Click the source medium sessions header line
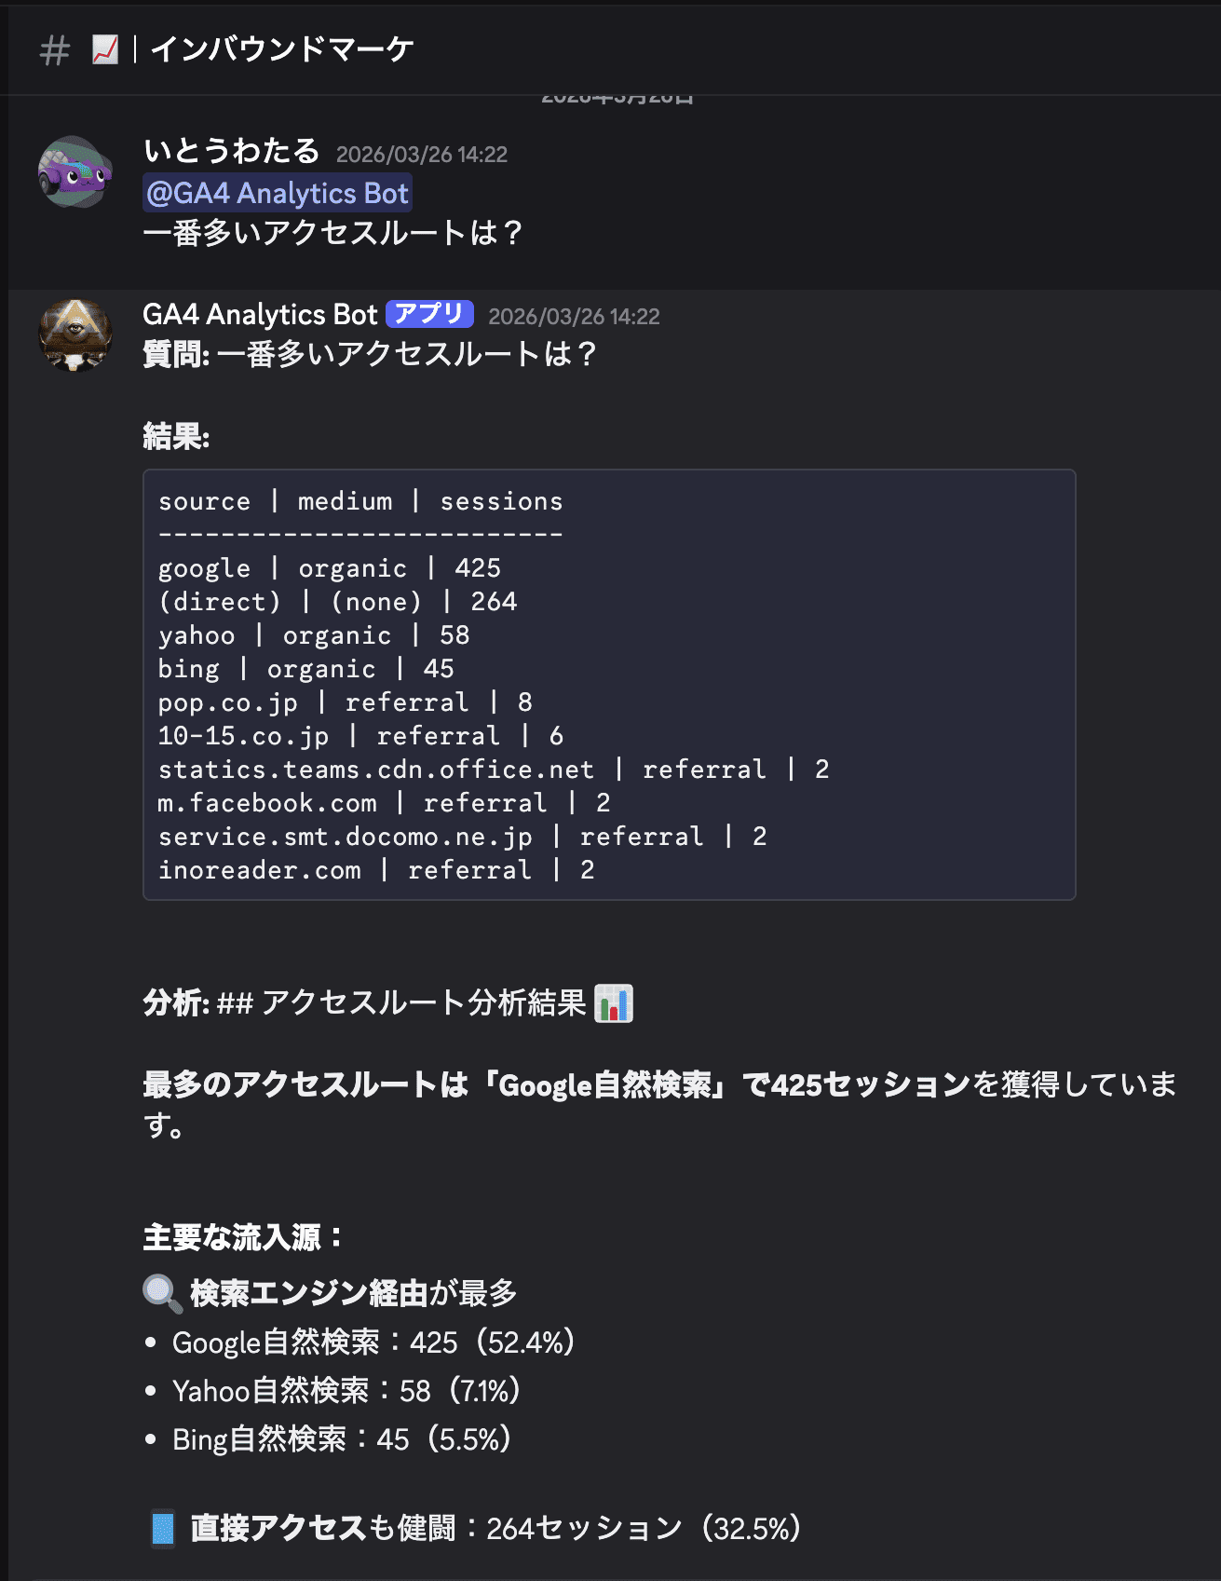 pos(360,501)
